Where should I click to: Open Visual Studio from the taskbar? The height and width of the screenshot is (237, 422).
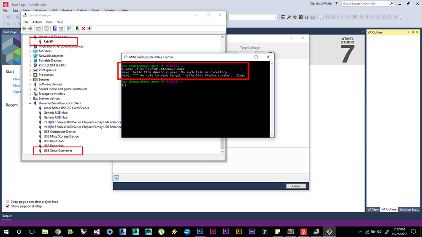point(97,232)
